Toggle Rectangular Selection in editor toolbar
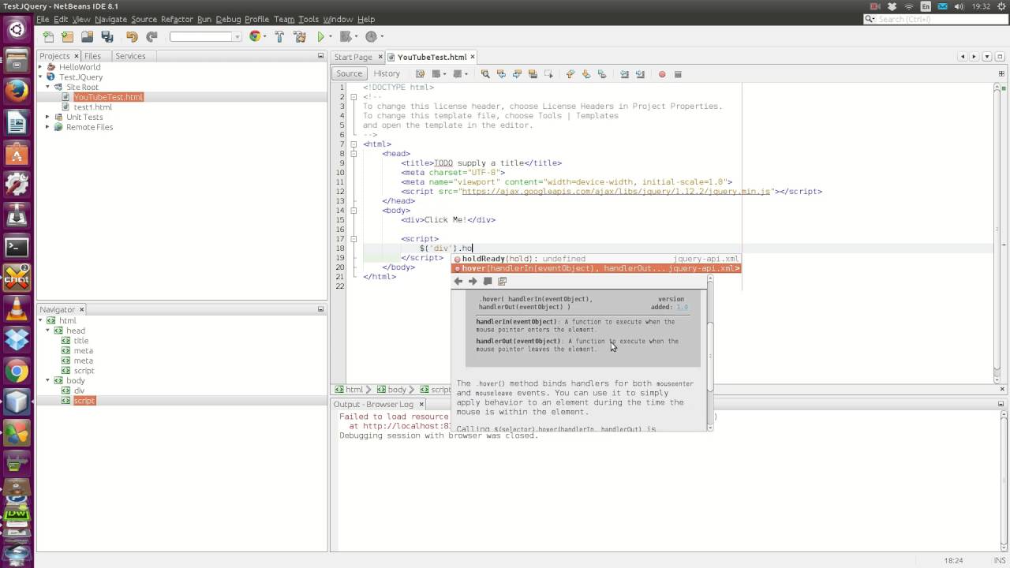This screenshot has width=1010, height=568. pos(548,74)
